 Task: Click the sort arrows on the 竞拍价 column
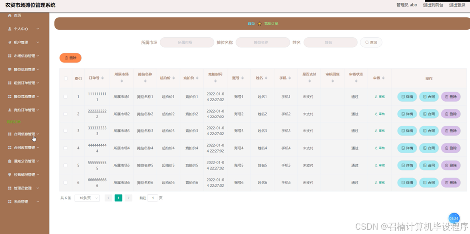[197, 78]
